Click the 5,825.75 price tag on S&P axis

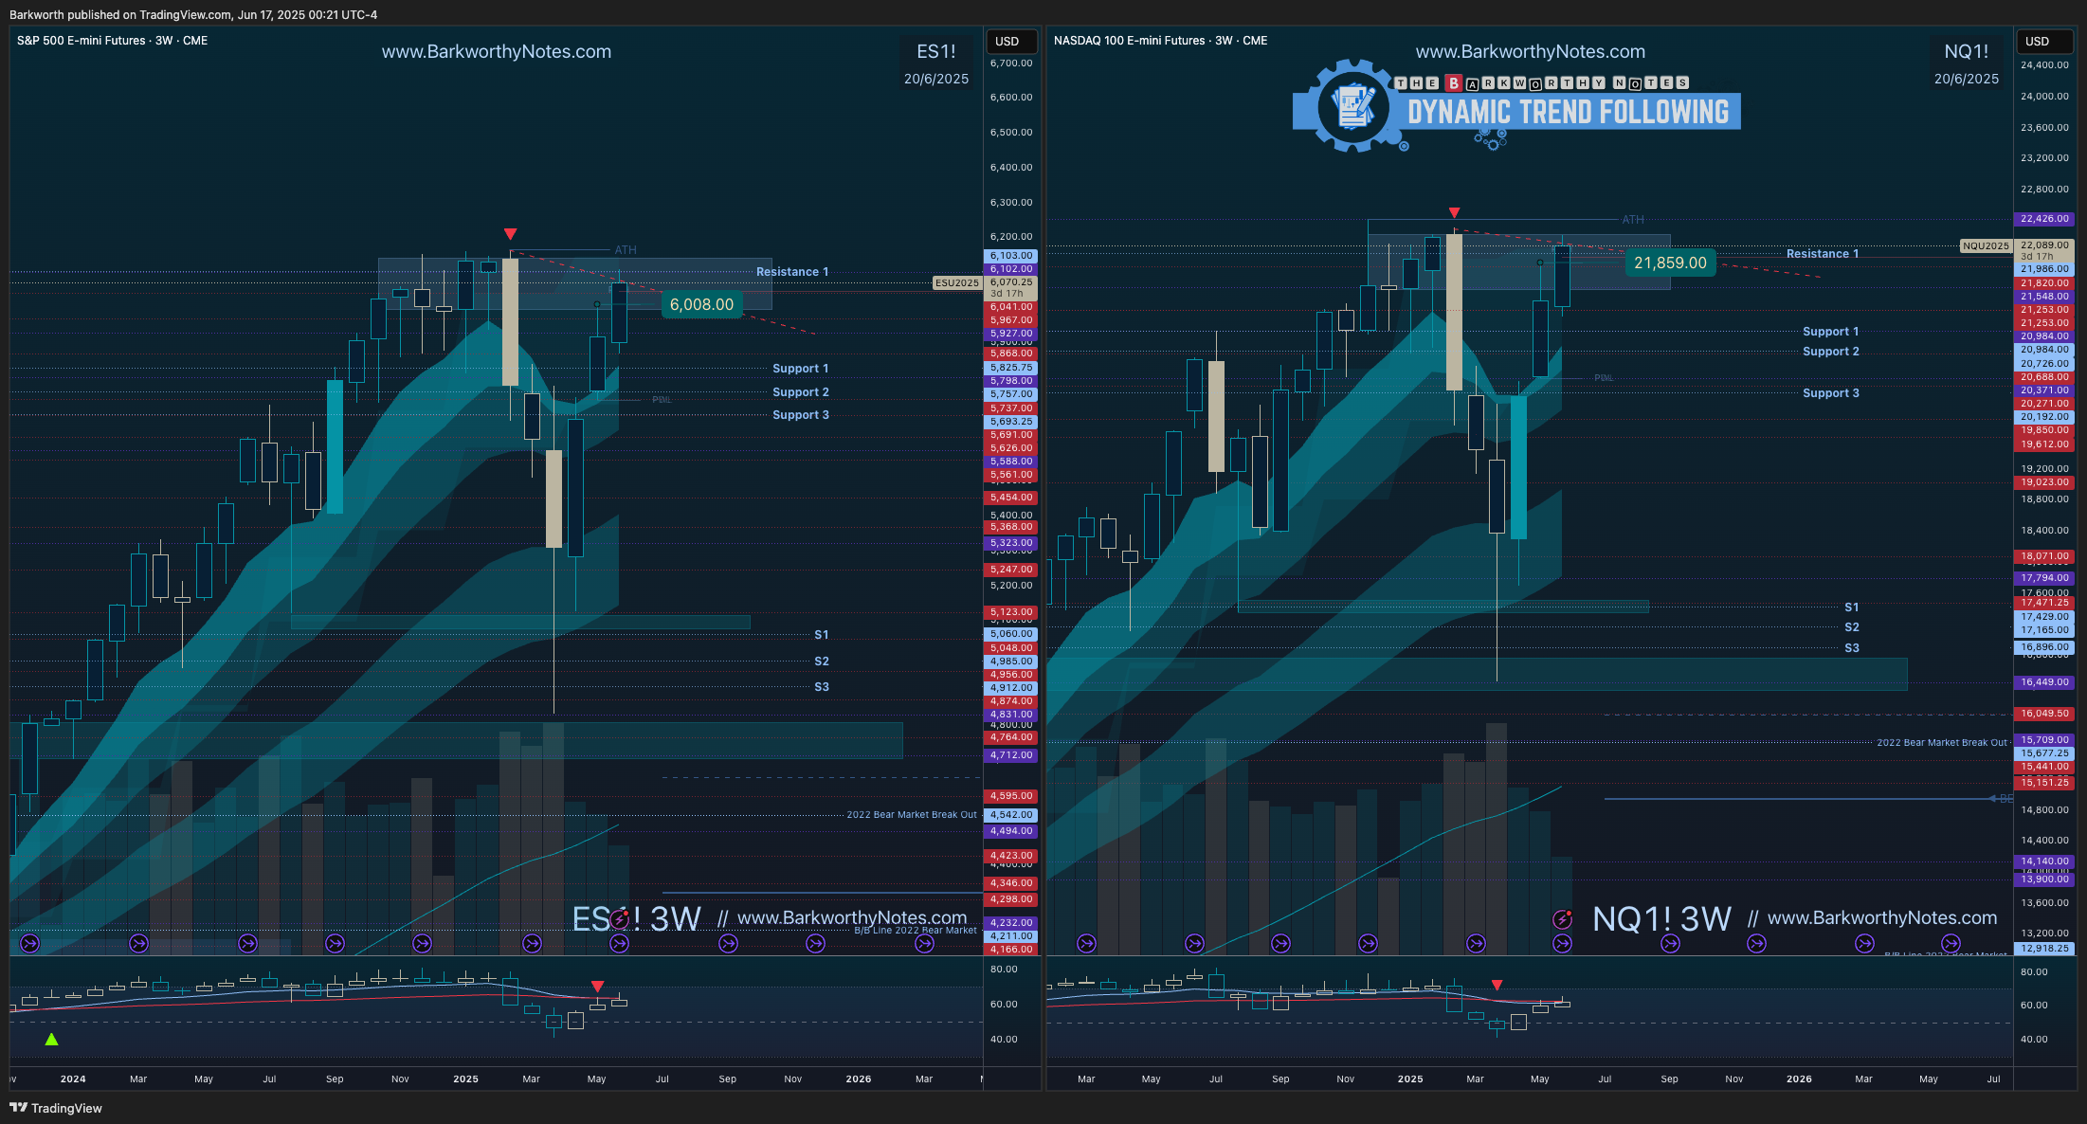coord(1011,368)
